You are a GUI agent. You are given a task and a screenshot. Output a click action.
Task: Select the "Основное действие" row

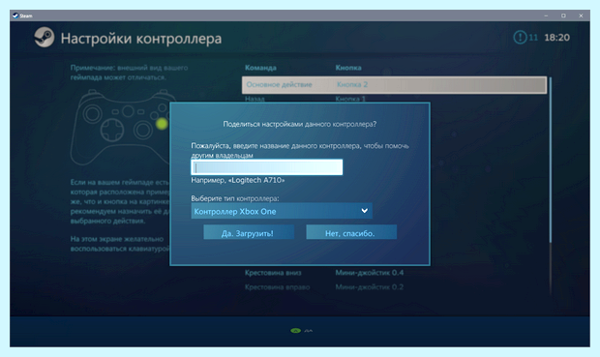coord(394,84)
